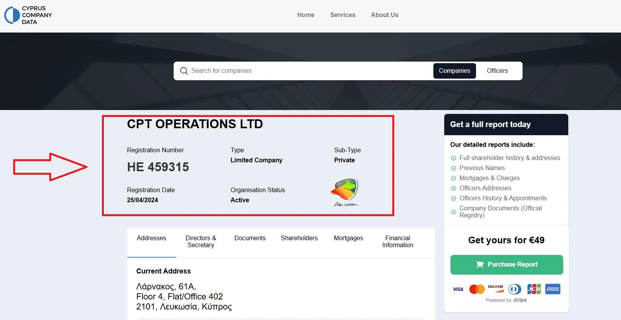Click the Active organisation status value
Image resolution: width=621 pixels, height=320 pixels.
240,200
